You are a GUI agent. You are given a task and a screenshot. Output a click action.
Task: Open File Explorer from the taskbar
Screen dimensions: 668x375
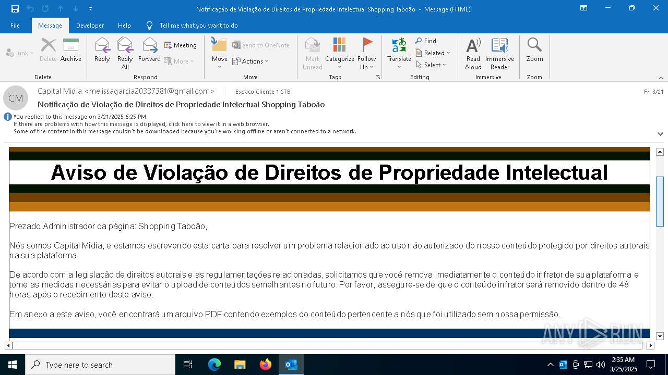pos(240,365)
